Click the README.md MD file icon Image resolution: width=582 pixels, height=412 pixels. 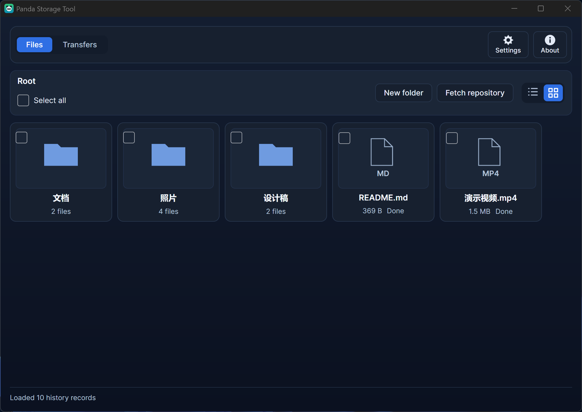[x=382, y=152]
